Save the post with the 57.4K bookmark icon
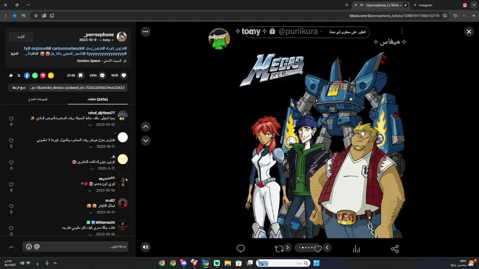 click(x=80, y=75)
